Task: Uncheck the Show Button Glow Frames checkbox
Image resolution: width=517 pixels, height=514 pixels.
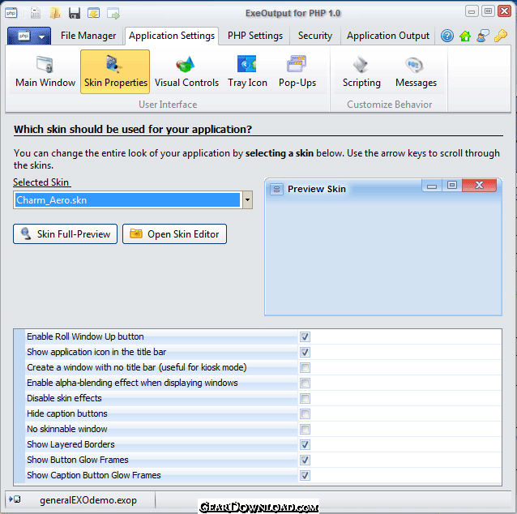Action: [305, 460]
